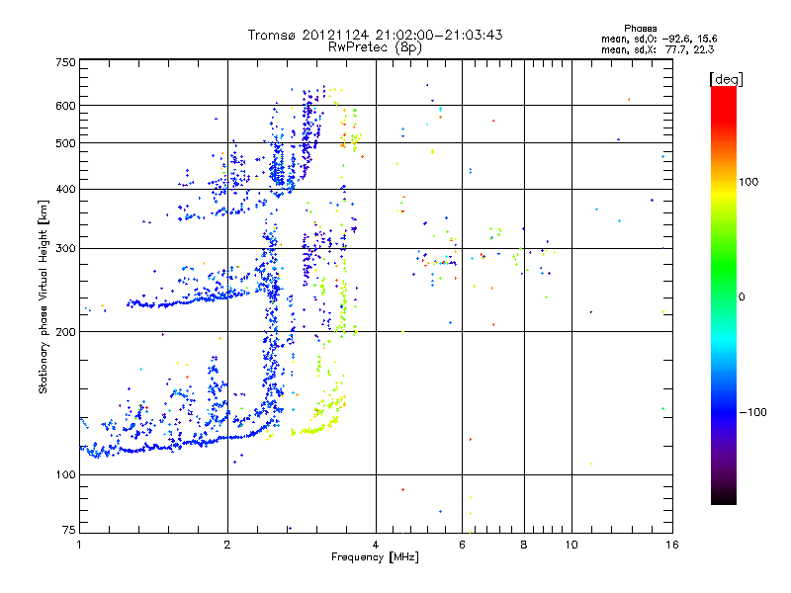The image size is (791, 593).
Task: Click the y-axis tick label '500'
Action: pyautogui.click(x=65, y=143)
